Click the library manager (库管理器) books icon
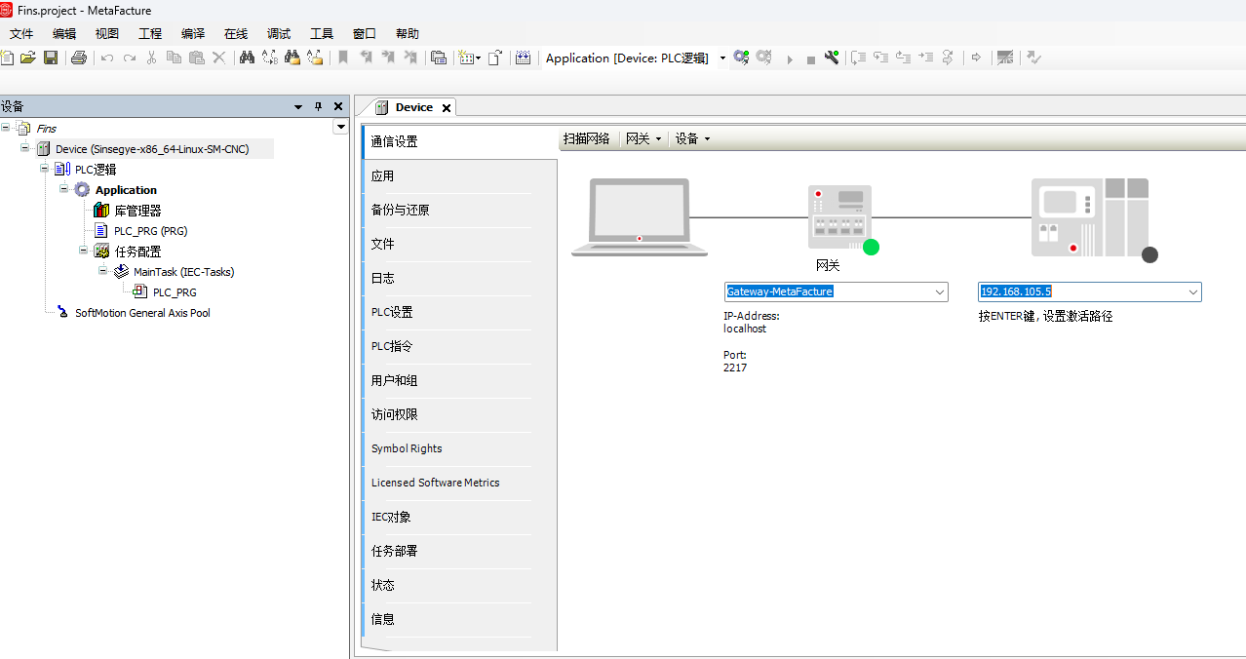Screen dimensions: 1246x659 tap(101, 211)
